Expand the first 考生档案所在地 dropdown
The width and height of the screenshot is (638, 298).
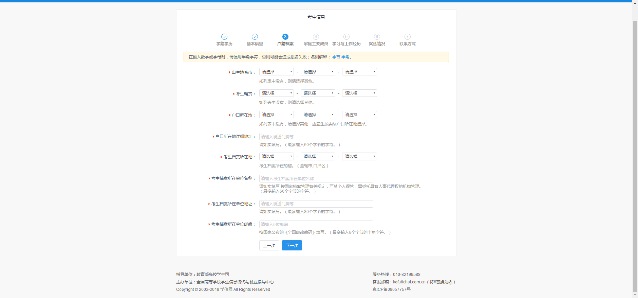pyautogui.click(x=276, y=156)
